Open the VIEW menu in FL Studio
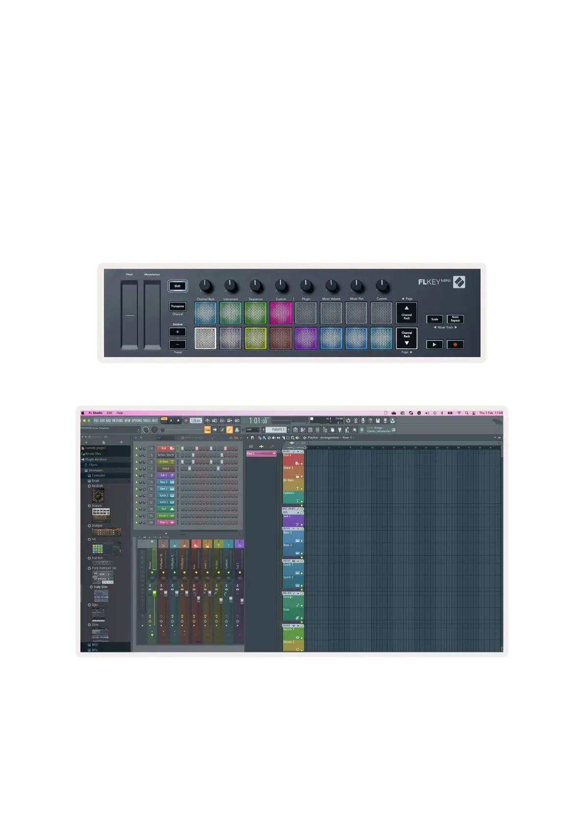Screen dimensions: 584x826 [127, 420]
